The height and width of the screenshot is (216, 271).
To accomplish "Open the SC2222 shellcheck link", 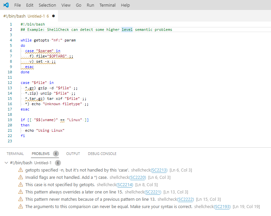I will (x=186, y=199).
